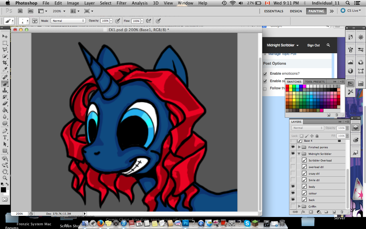Screen dimensions: 366x229
Task: Open the brush Mode dropdown
Action: click(68, 21)
